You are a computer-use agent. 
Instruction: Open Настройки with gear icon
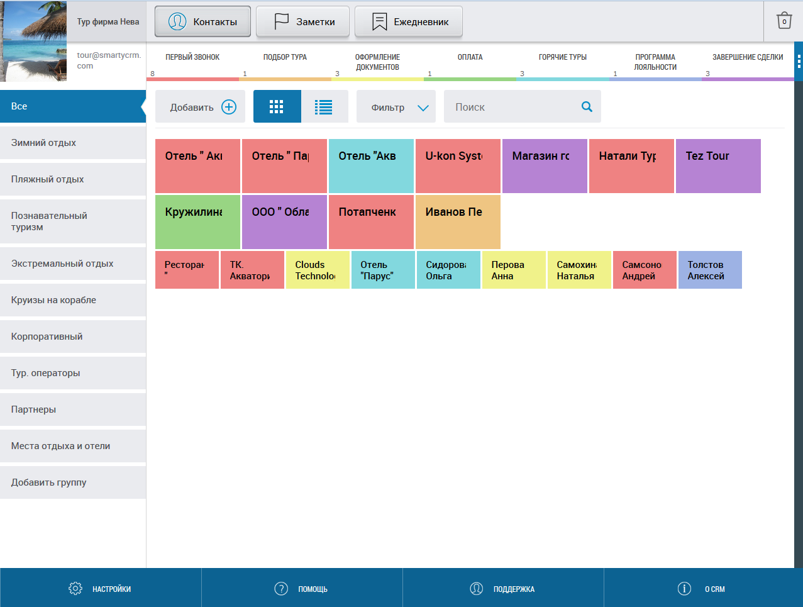(75, 589)
